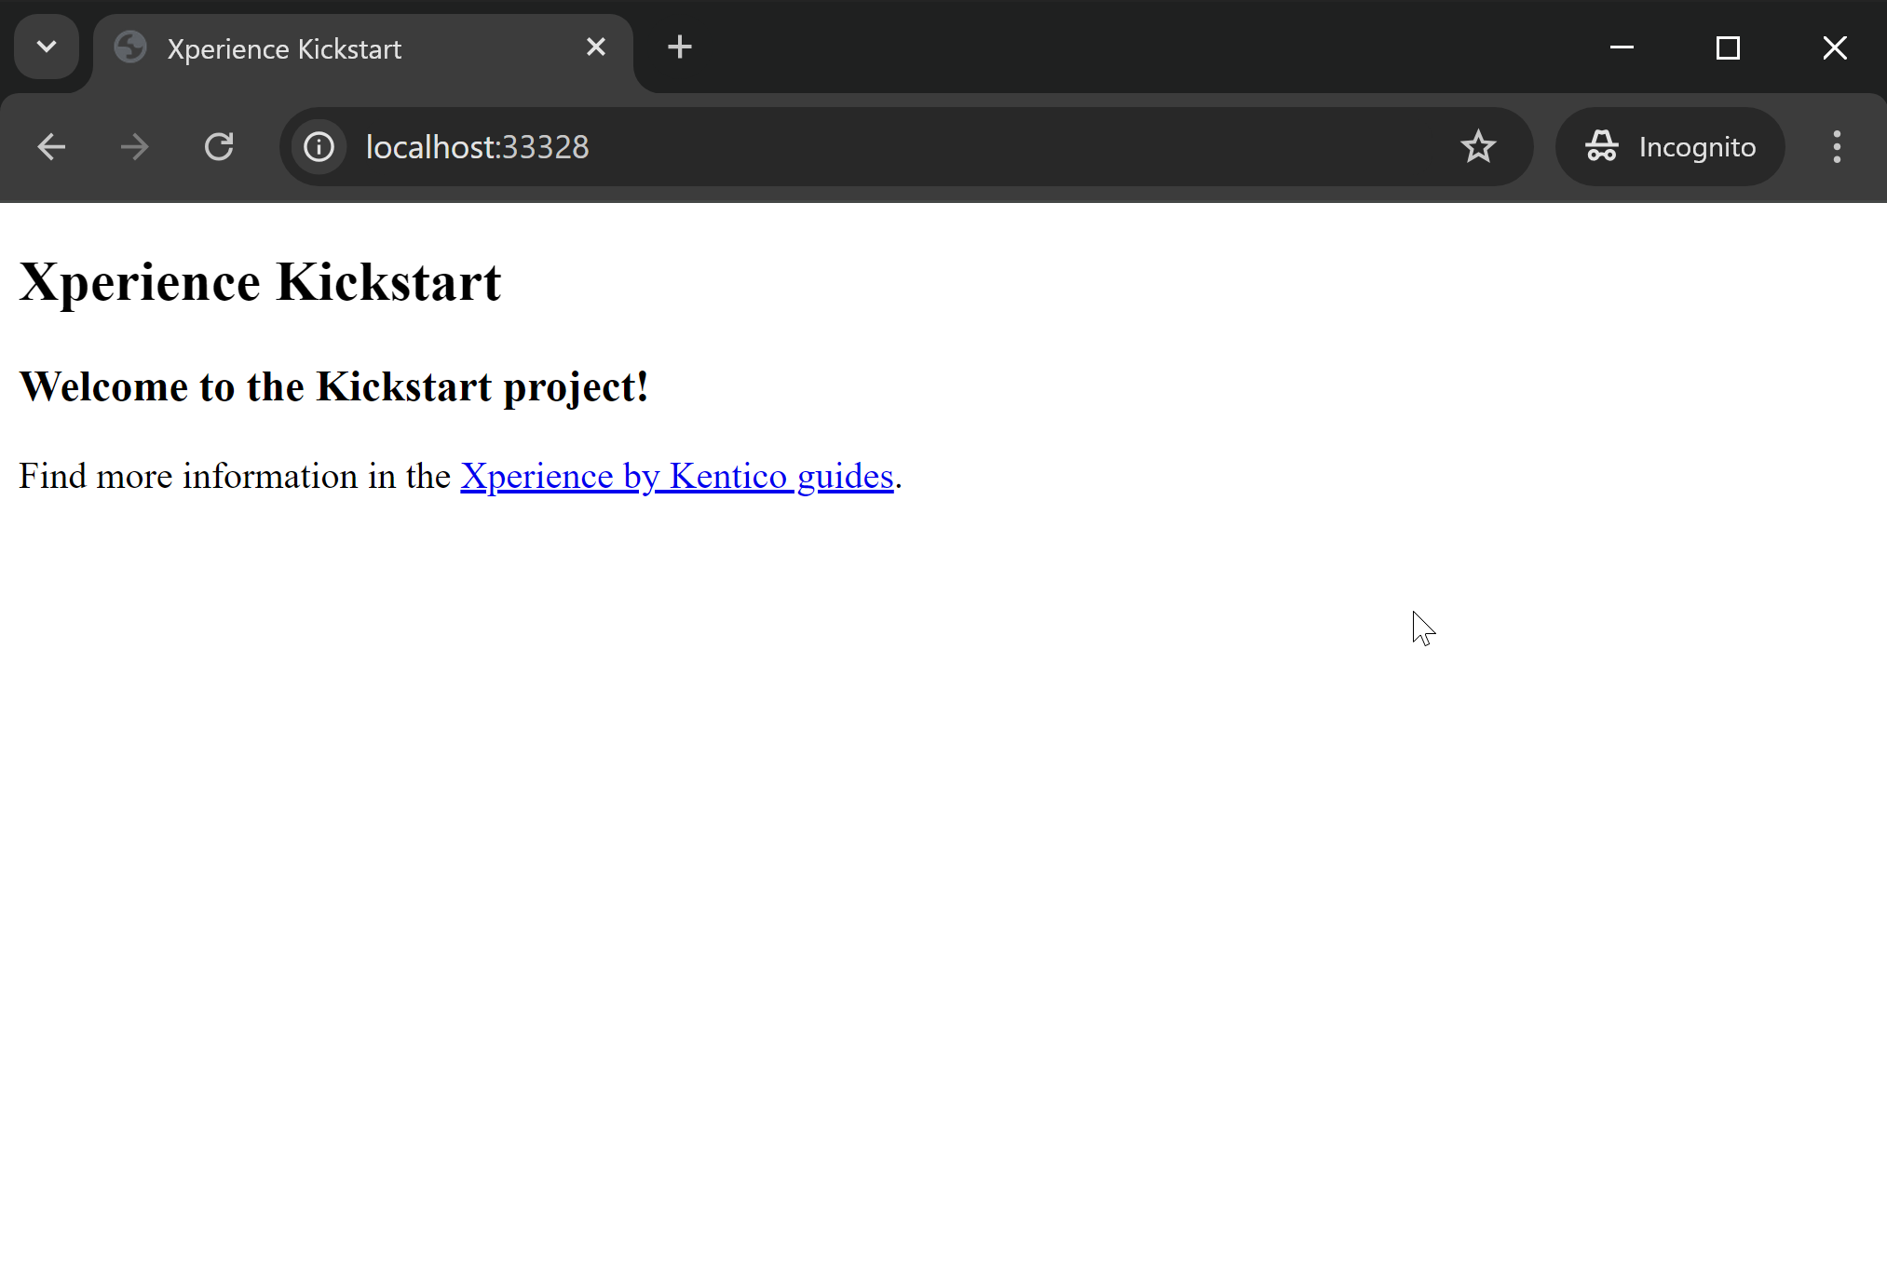Viewport: 1887px width, 1284px height.
Task: Click the Incognito indicator button
Action: pos(1670,147)
